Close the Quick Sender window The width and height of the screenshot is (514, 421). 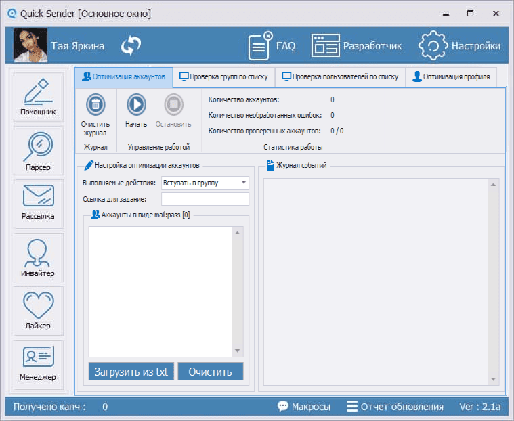496,14
